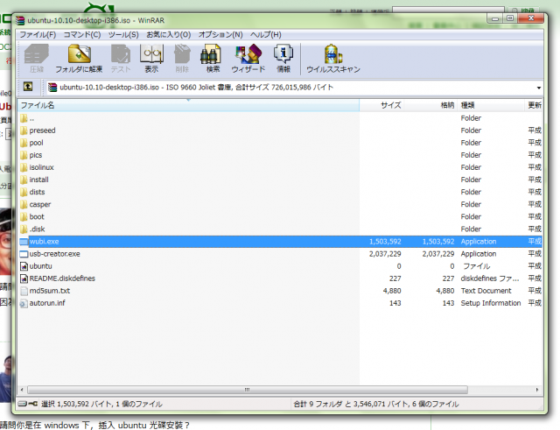Click the ubuntu file icon
Image resolution: width=560 pixels, height=430 pixels.
coord(24,266)
